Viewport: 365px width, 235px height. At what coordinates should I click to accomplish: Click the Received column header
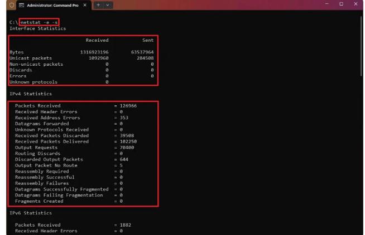(97, 40)
